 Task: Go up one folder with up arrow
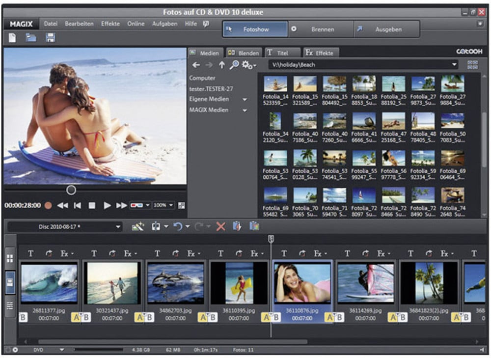[x=222, y=65]
